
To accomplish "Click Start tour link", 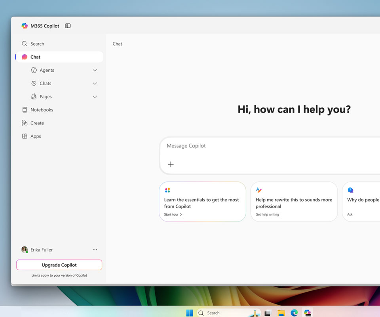I will coord(173,214).
